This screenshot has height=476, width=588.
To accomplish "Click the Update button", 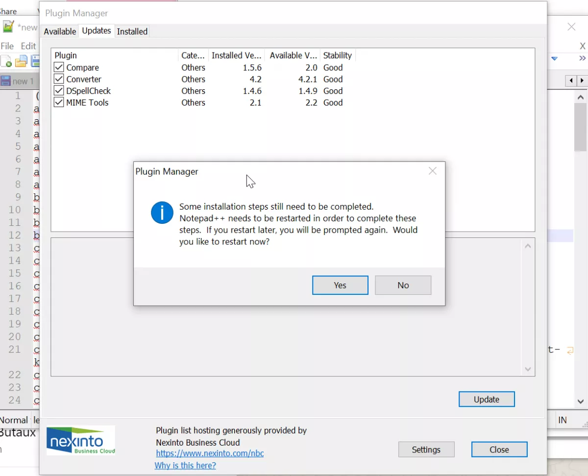I will [x=487, y=399].
